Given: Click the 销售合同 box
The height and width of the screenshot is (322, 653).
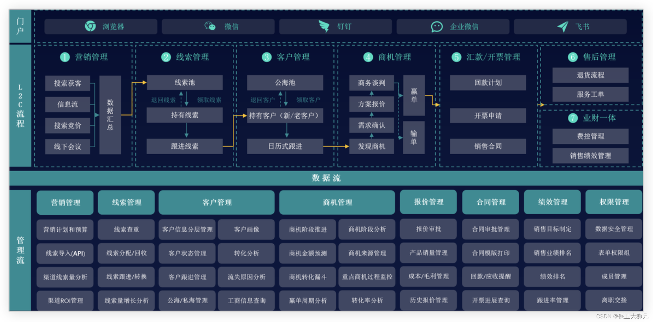Looking at the screenshot, I should point(488,146).
